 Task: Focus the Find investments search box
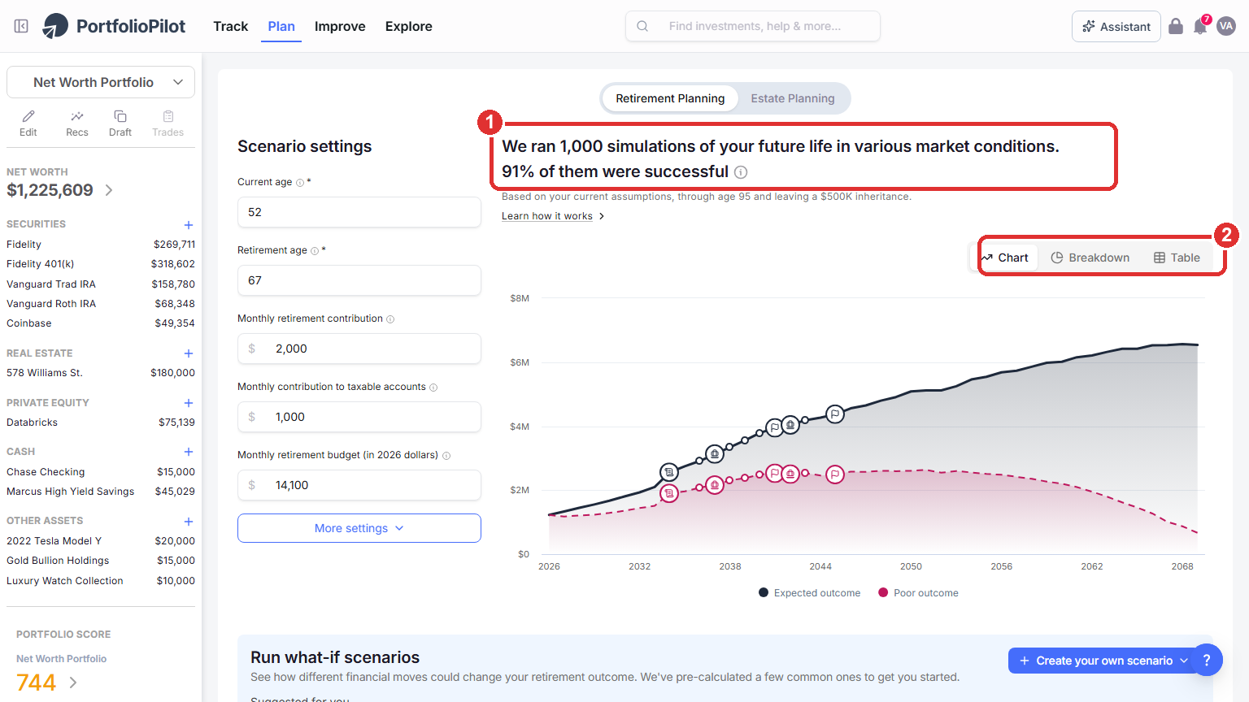[753, 26]
